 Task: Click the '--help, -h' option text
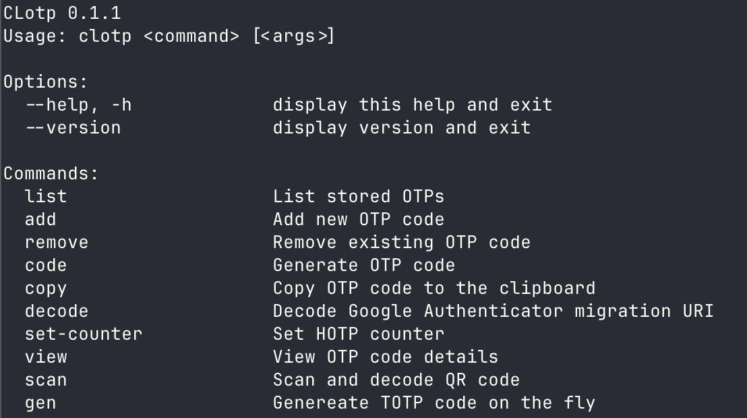coord(79,105)
